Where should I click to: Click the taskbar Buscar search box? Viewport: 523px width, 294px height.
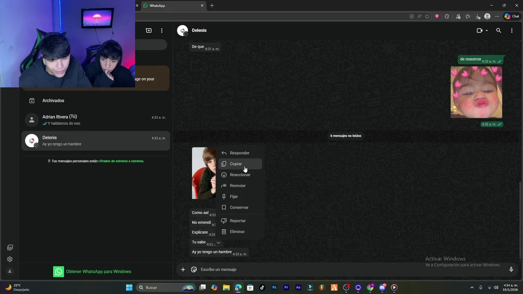pos(166,287)
